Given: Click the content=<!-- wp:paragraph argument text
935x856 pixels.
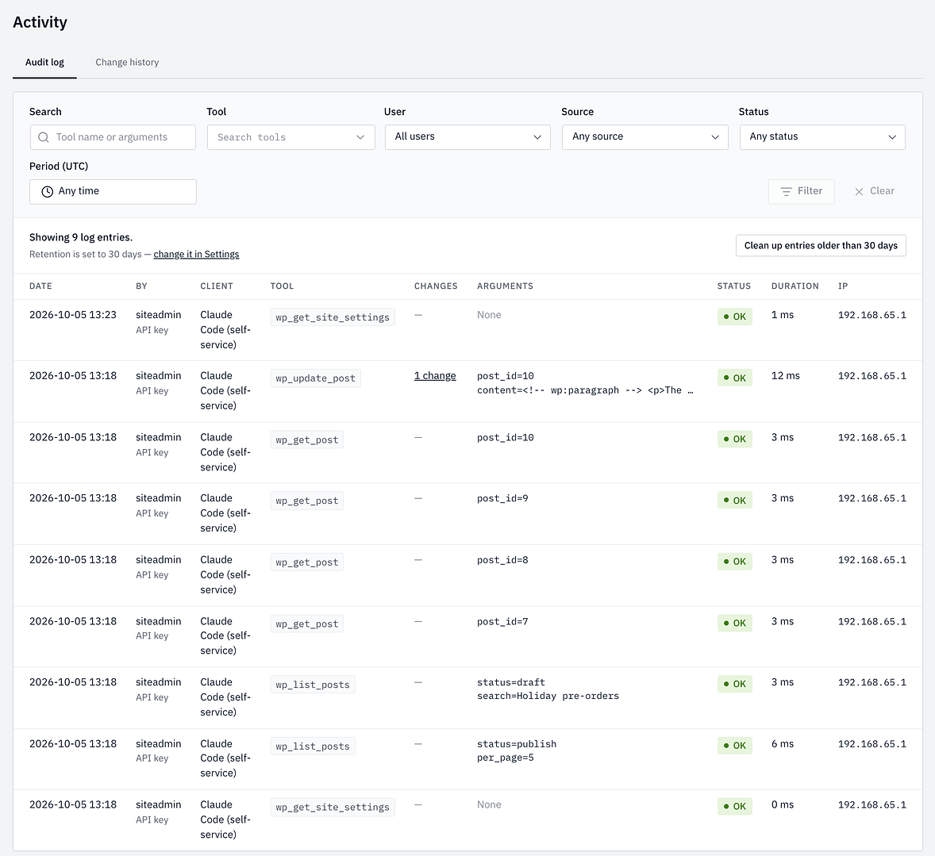Looking at the screenshot, I should coord(585,390).
